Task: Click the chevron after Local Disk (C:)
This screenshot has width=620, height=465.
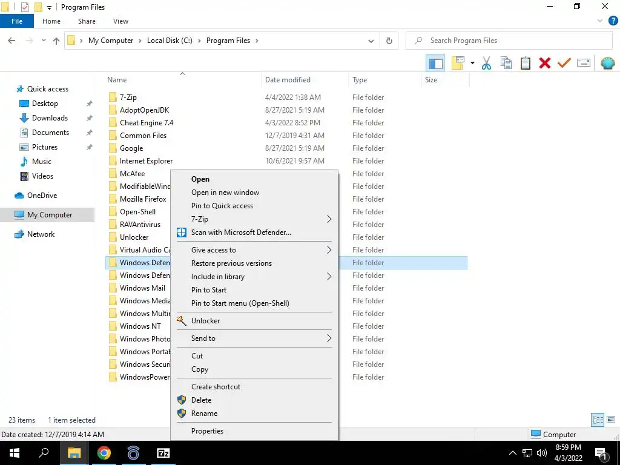Action: (x=199, y=41)
